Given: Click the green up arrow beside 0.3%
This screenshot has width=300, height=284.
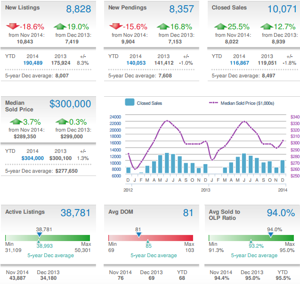Looking at the screenshot, I should pos(62,121).
